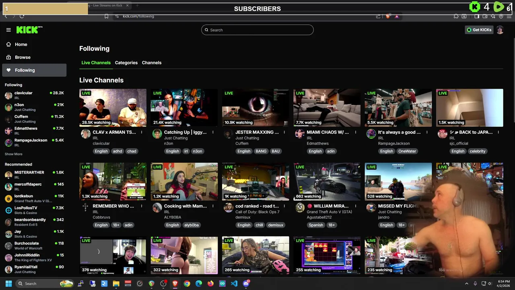Open n3on avatar beside Catching Up title

(157, 134)
